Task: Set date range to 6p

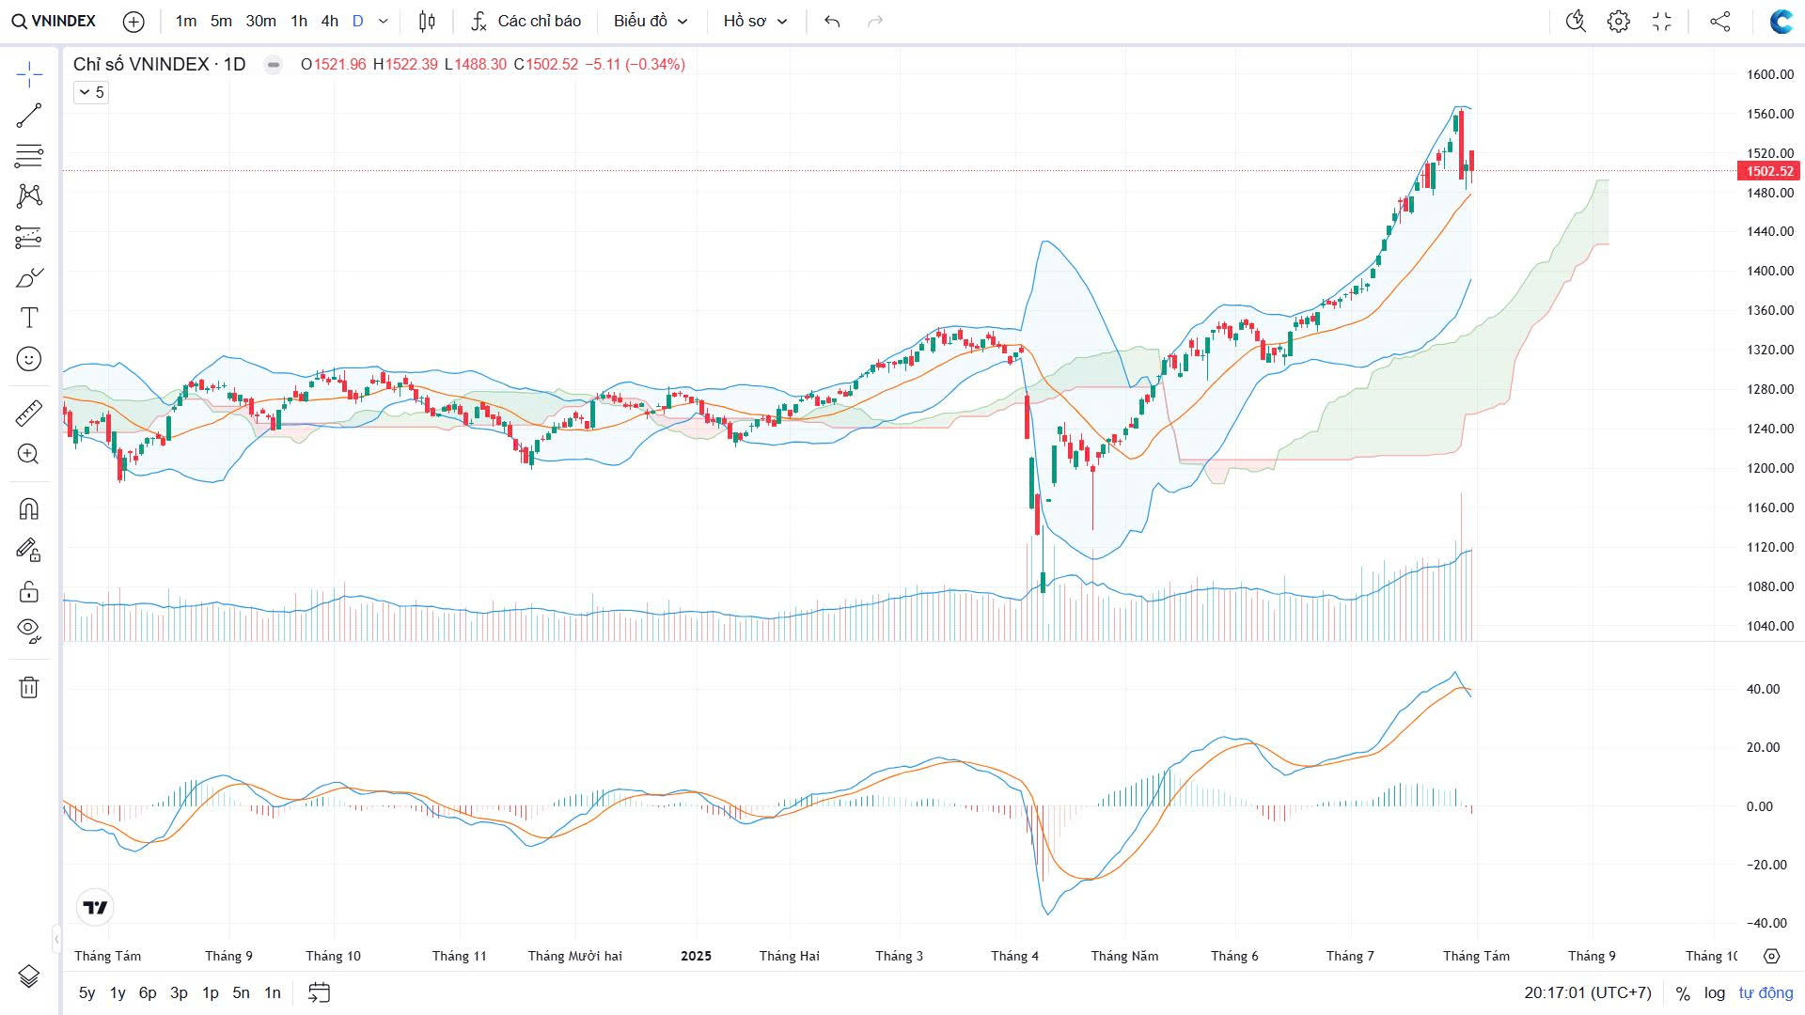Action: (148, 992)
